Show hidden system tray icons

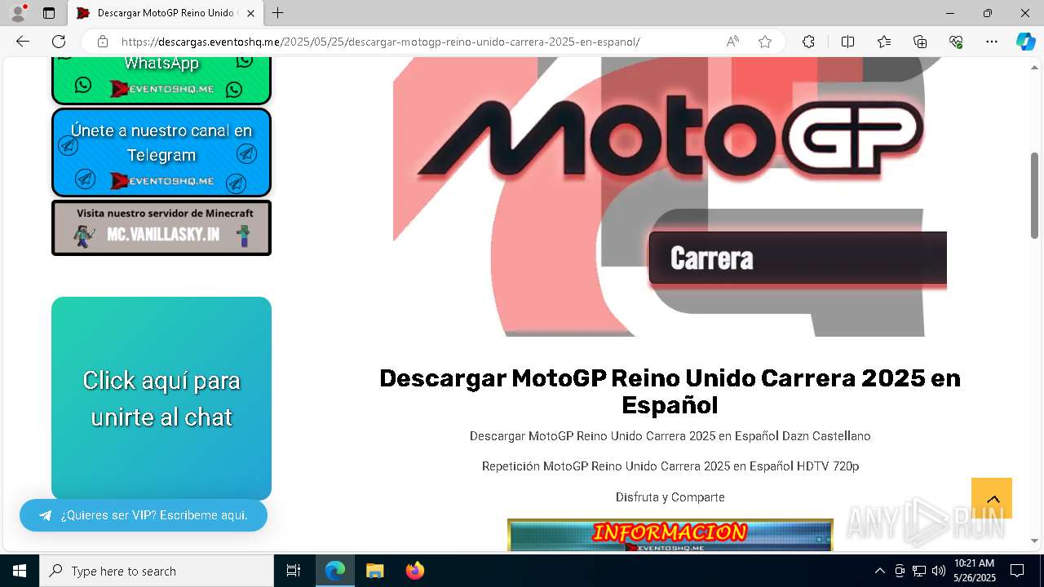[879, 571]
